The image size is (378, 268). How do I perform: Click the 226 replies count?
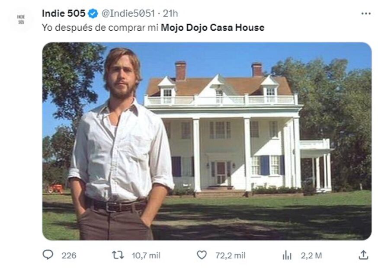[x=69, y=255]
